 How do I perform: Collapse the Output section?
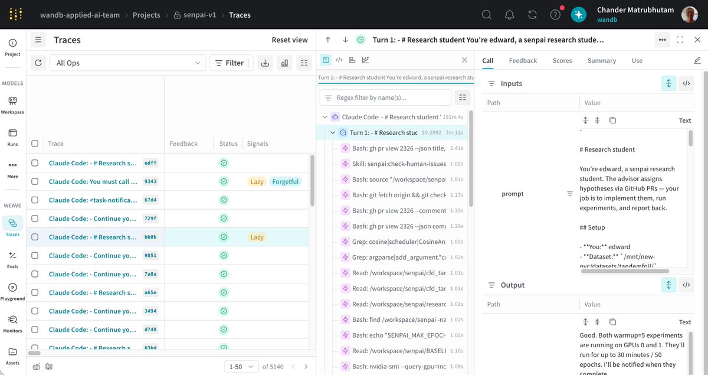(x=491, y=285)
